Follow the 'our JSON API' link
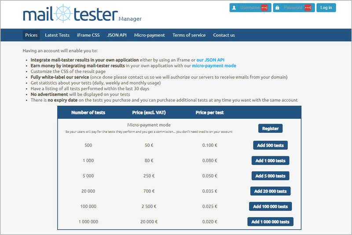The width and height of the screenshot is (352, 235). 210,60
